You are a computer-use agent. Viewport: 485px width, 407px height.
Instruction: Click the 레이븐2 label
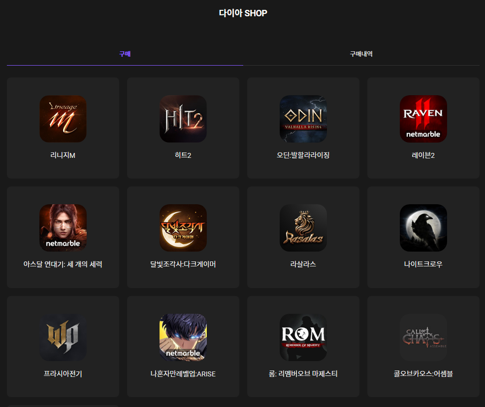coord(423,155)
